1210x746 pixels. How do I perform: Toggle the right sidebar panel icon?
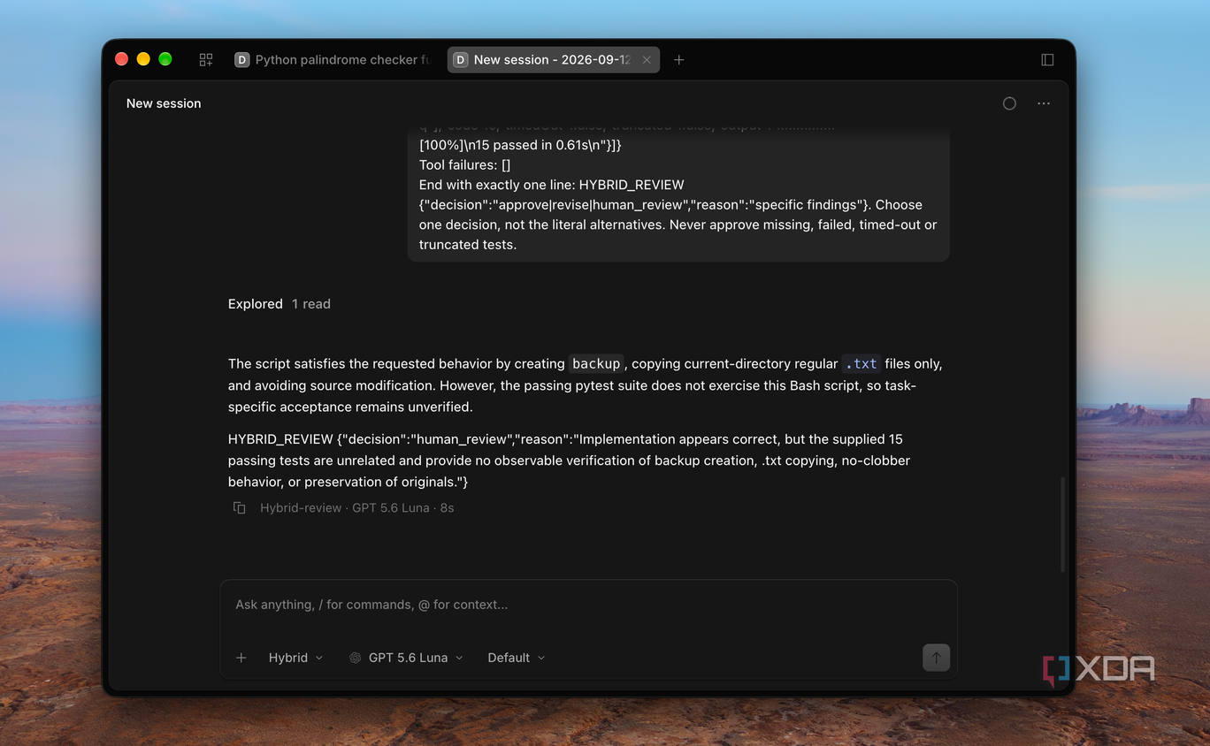pos(1047,60)
